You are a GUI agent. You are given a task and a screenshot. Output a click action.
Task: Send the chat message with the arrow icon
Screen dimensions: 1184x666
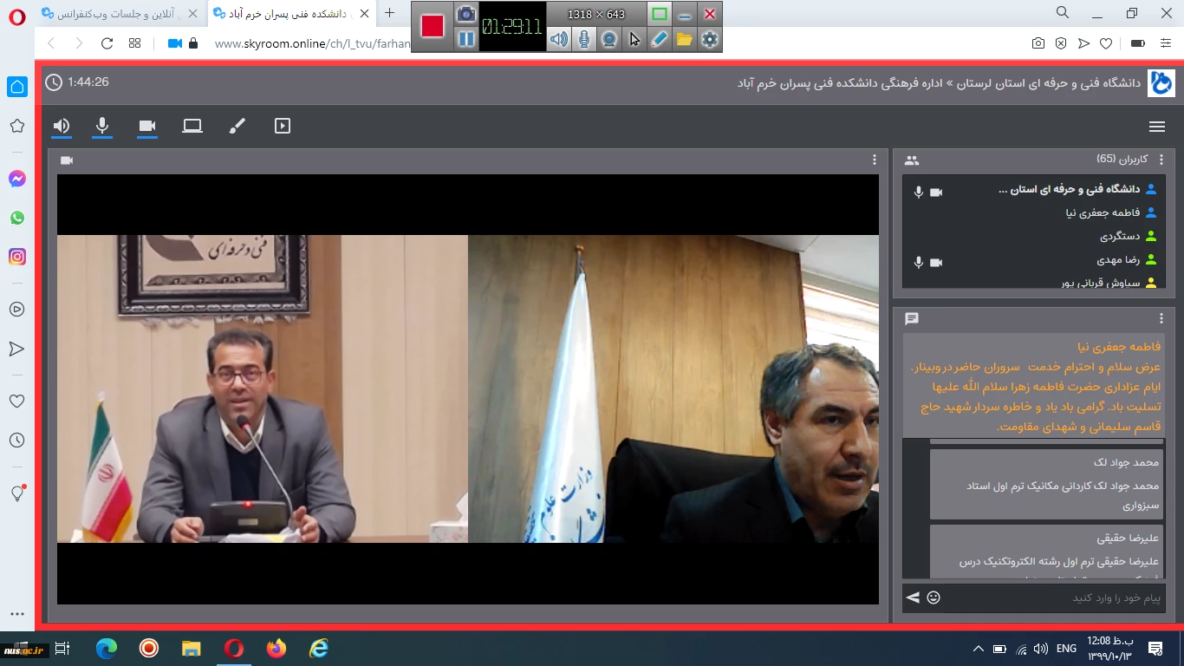[913, 597]
